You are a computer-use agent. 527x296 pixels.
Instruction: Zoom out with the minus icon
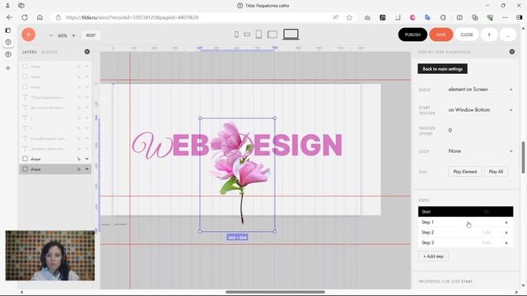(x=51, y=35)
